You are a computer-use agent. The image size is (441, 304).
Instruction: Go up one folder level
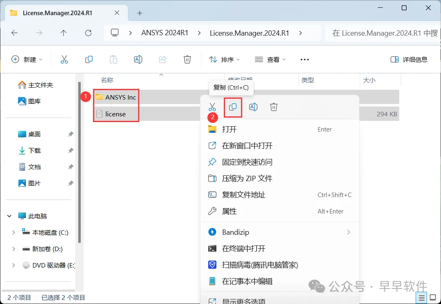pos(64,33)
